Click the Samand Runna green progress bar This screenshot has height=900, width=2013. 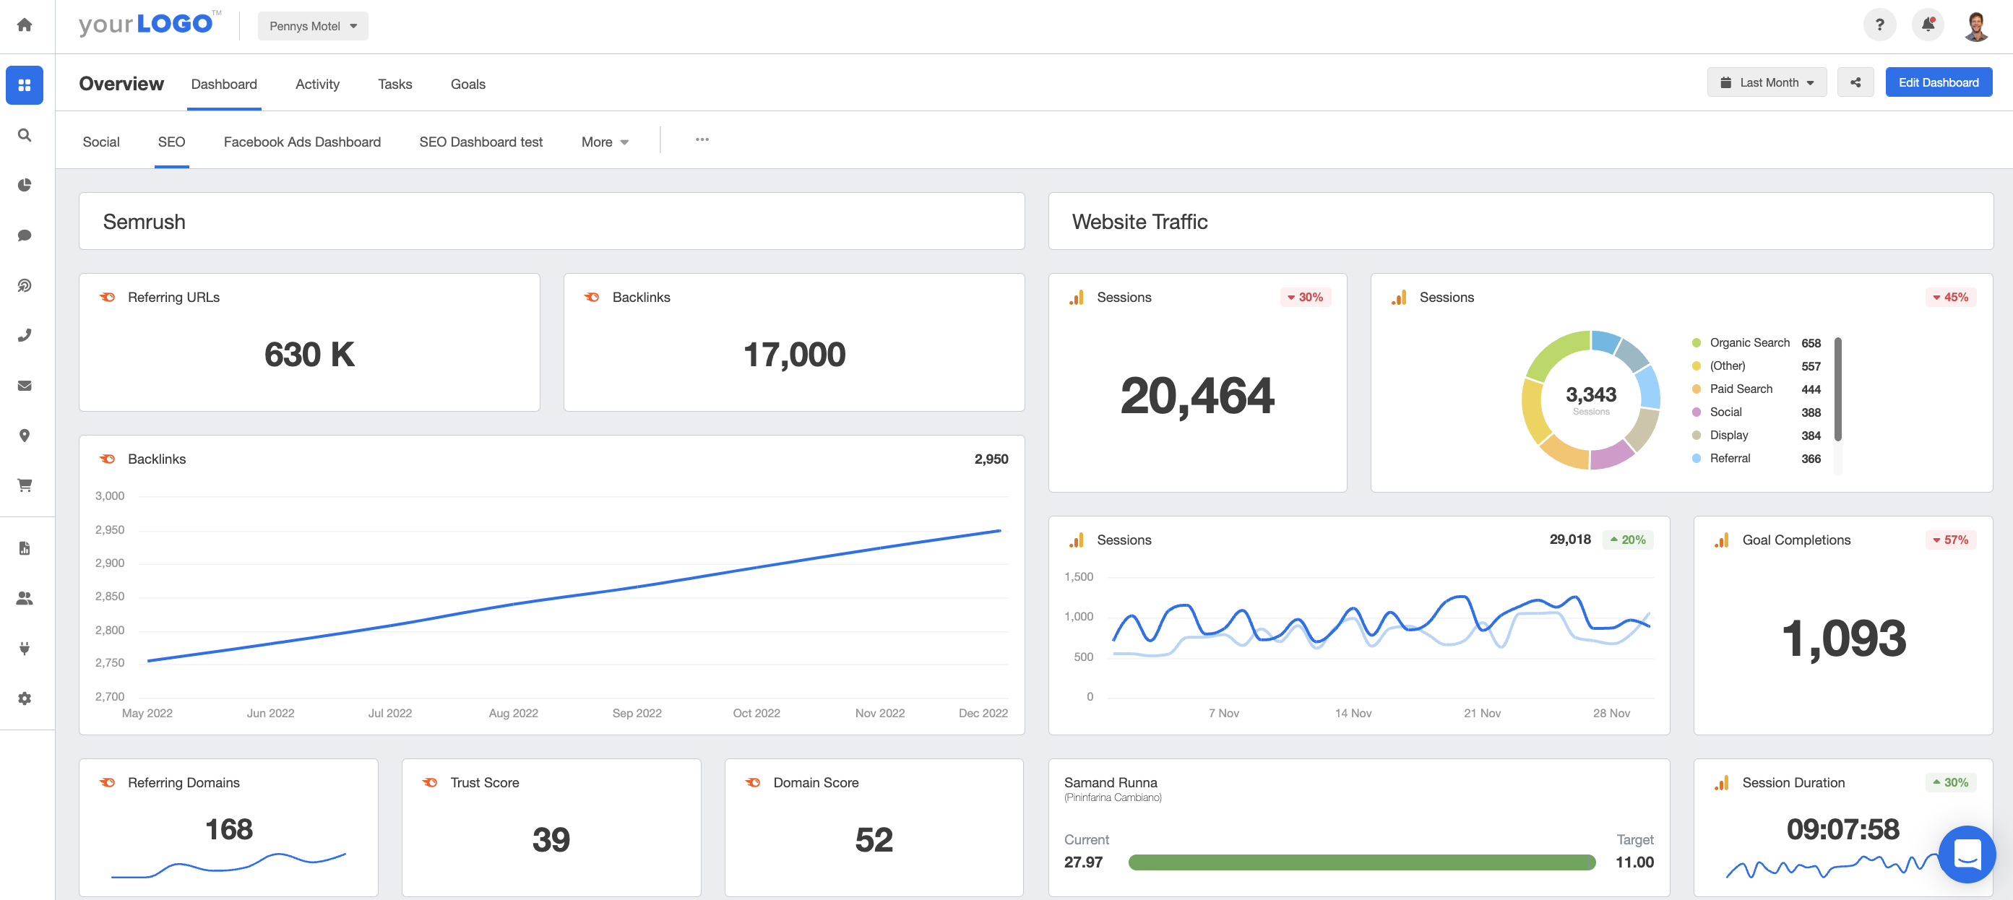(x=1361, y=862)
